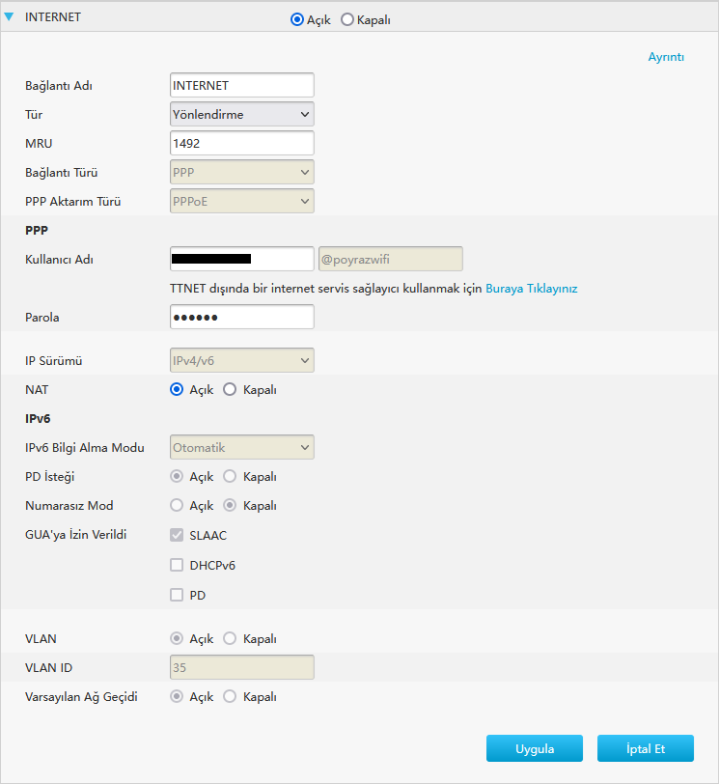
Task: Click the VLAN ID field
Action: 242,667
